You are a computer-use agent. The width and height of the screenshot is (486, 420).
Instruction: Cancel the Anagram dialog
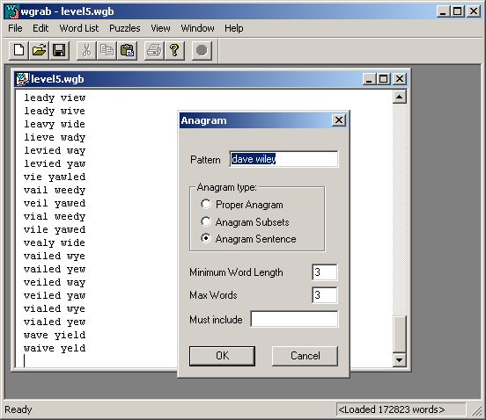[x=305, y=356]
